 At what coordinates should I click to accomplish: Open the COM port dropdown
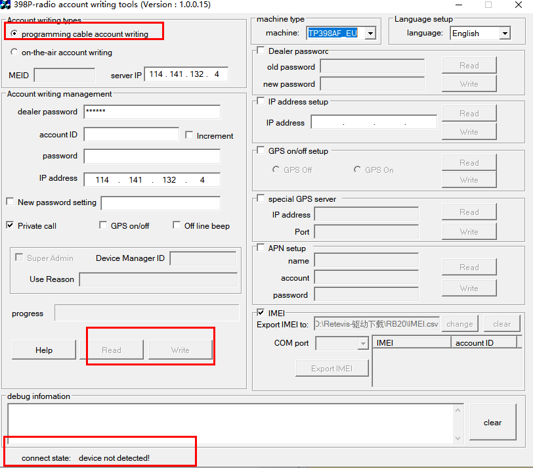point(362,343)
